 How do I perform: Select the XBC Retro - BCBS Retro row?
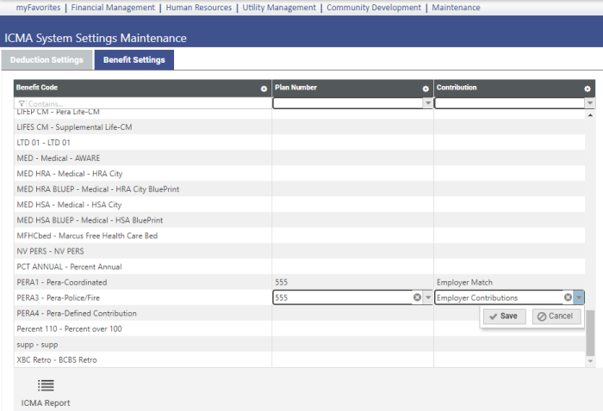point(299,360)
